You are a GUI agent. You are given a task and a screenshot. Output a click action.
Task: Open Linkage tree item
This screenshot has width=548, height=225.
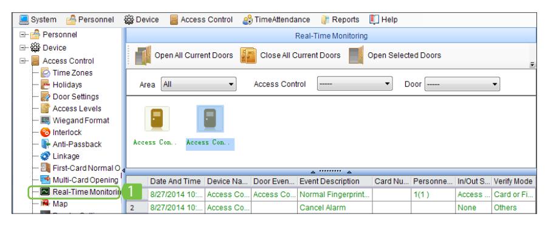tap(66, 156)
